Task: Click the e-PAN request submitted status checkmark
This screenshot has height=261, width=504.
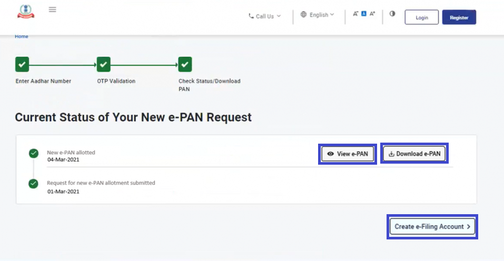Action: coord(34,184)
